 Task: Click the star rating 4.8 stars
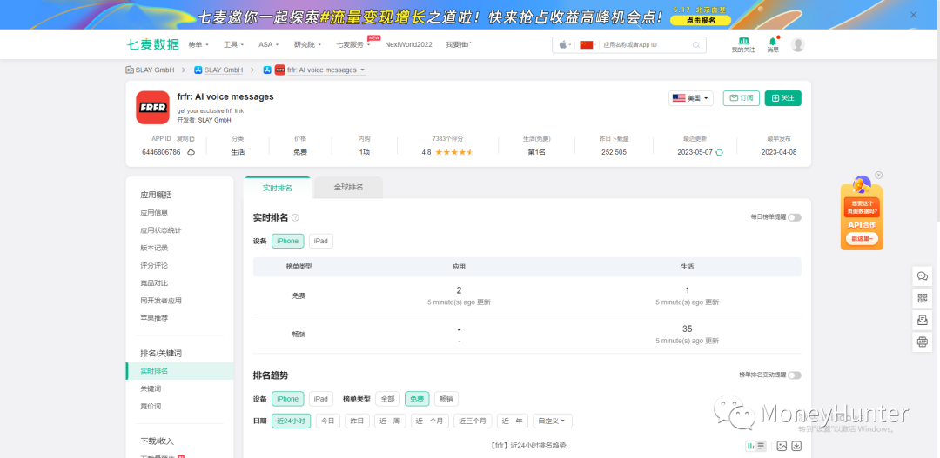454,152
